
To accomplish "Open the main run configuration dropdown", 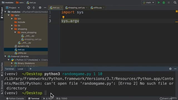I will click(x=148, y=2).
